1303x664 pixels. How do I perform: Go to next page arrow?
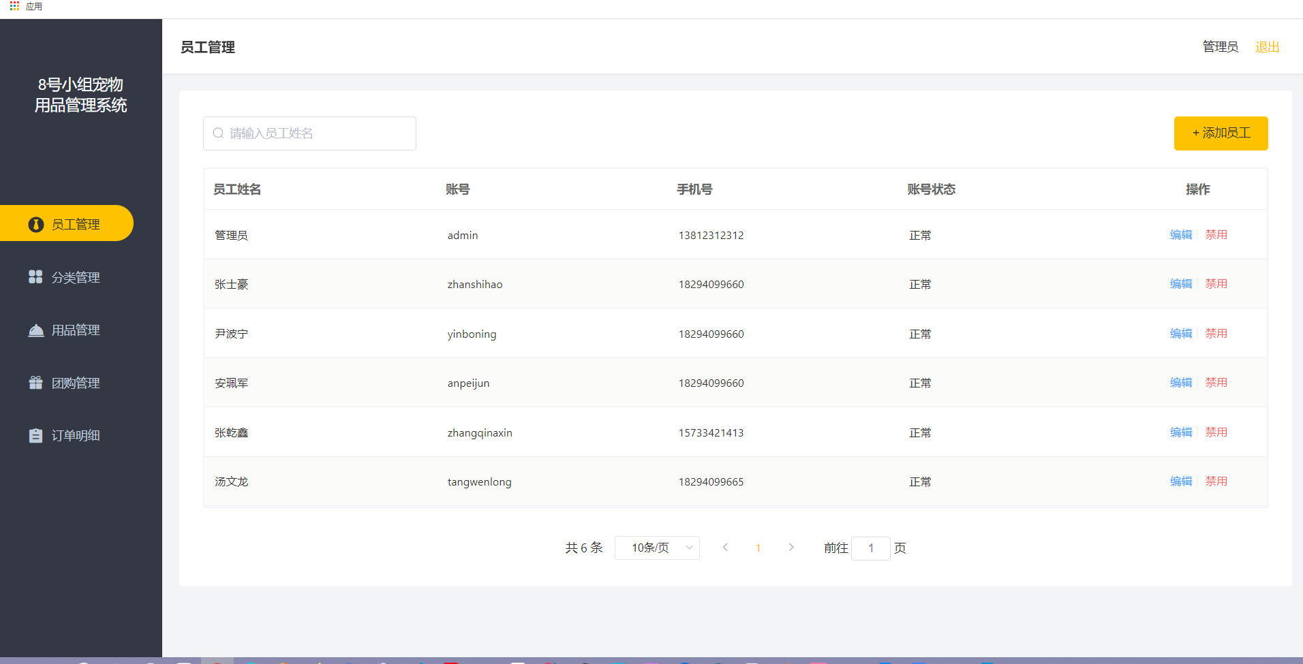tap(791, 548)
